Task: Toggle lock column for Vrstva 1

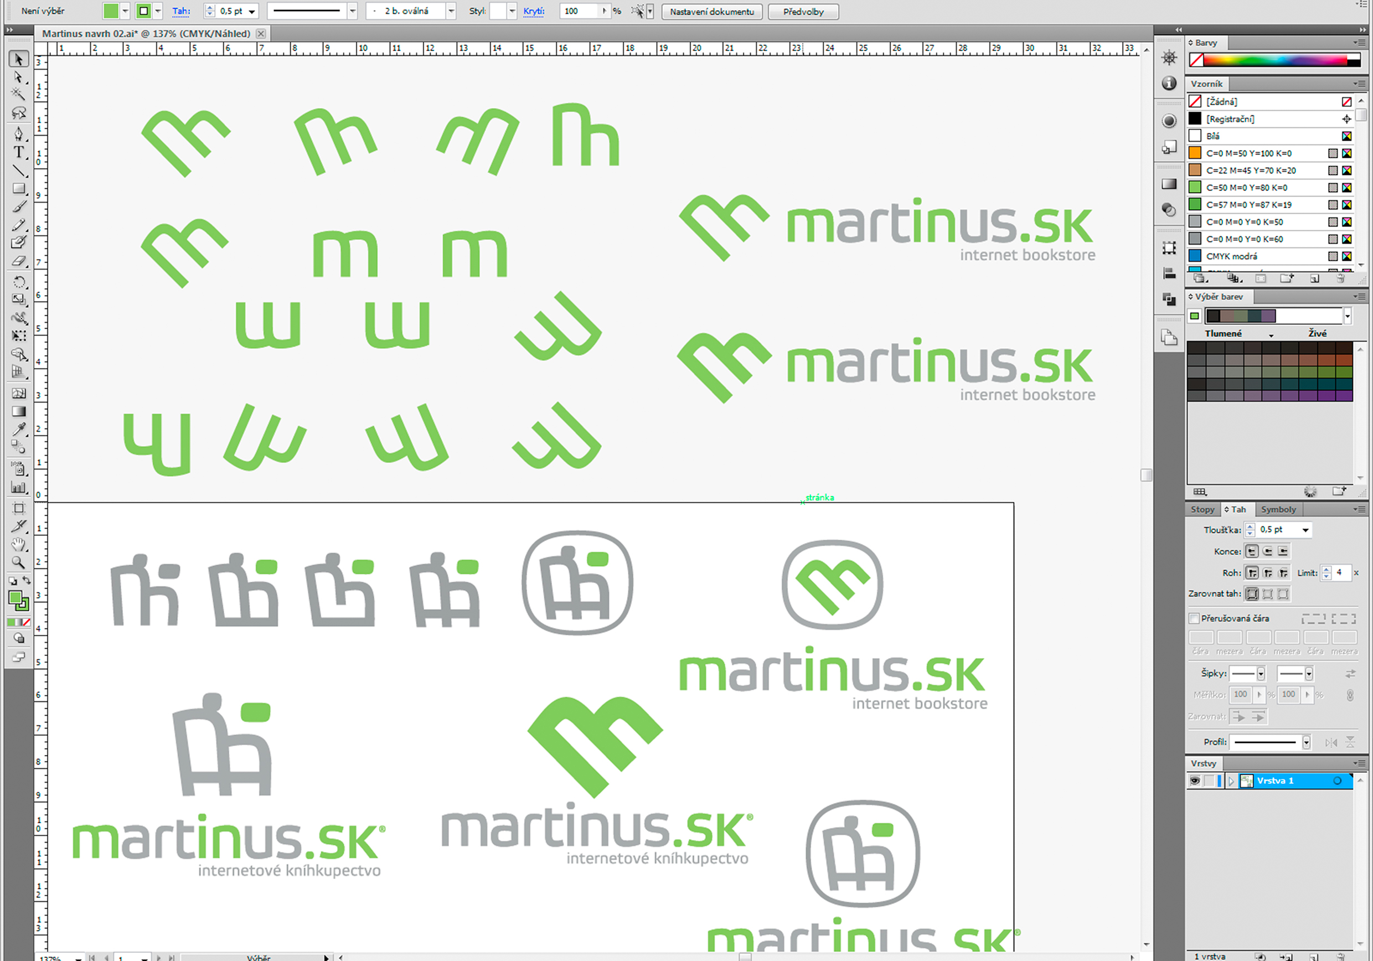Action: [1209, 781]
